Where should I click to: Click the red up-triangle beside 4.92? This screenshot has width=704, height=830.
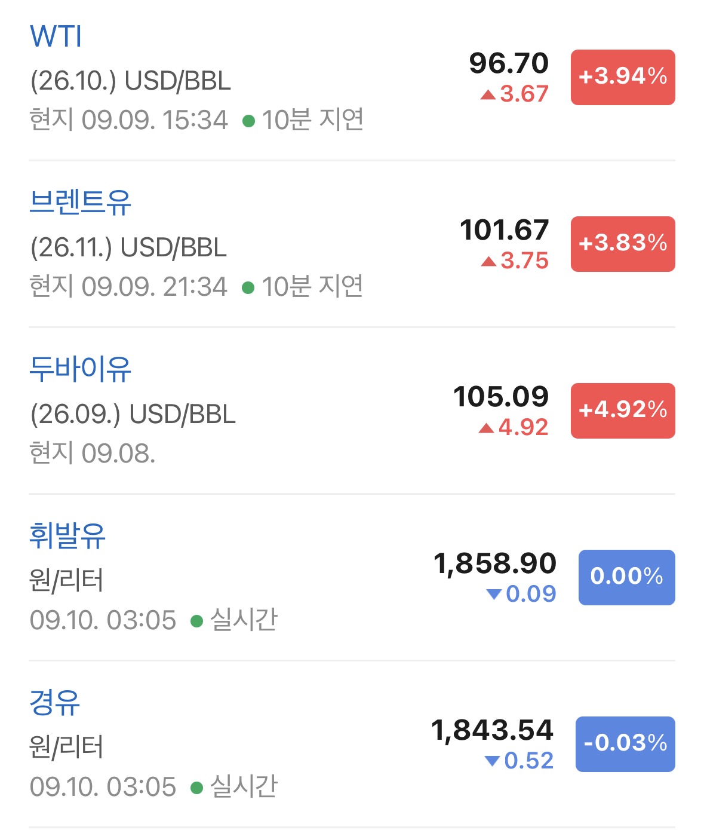coord(486,428)
